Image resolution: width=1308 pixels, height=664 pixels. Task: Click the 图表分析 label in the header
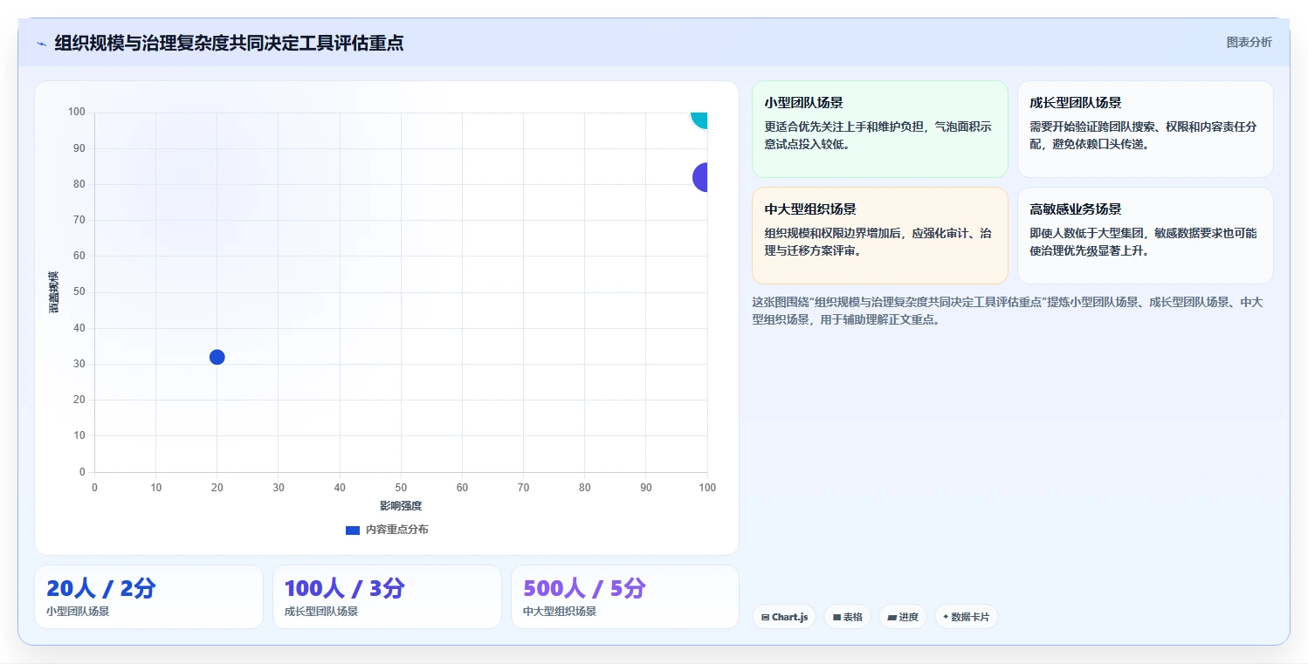(x=1249, y=42)
